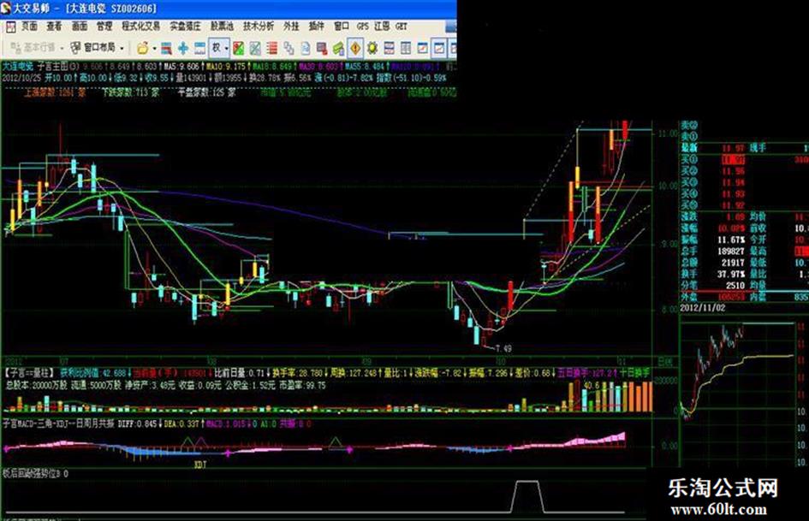Viewport: 809px width, 521px height.
Task: Click the 子言主图(3) indicator name
Action: [58, 67]
